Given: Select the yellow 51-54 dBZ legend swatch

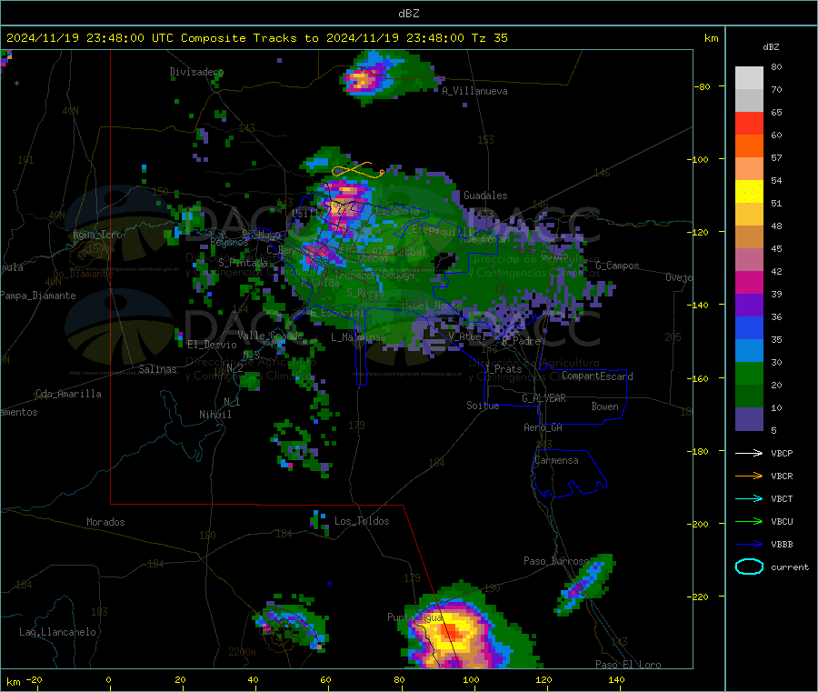Looking at the screenshot, I should [749, 192].
